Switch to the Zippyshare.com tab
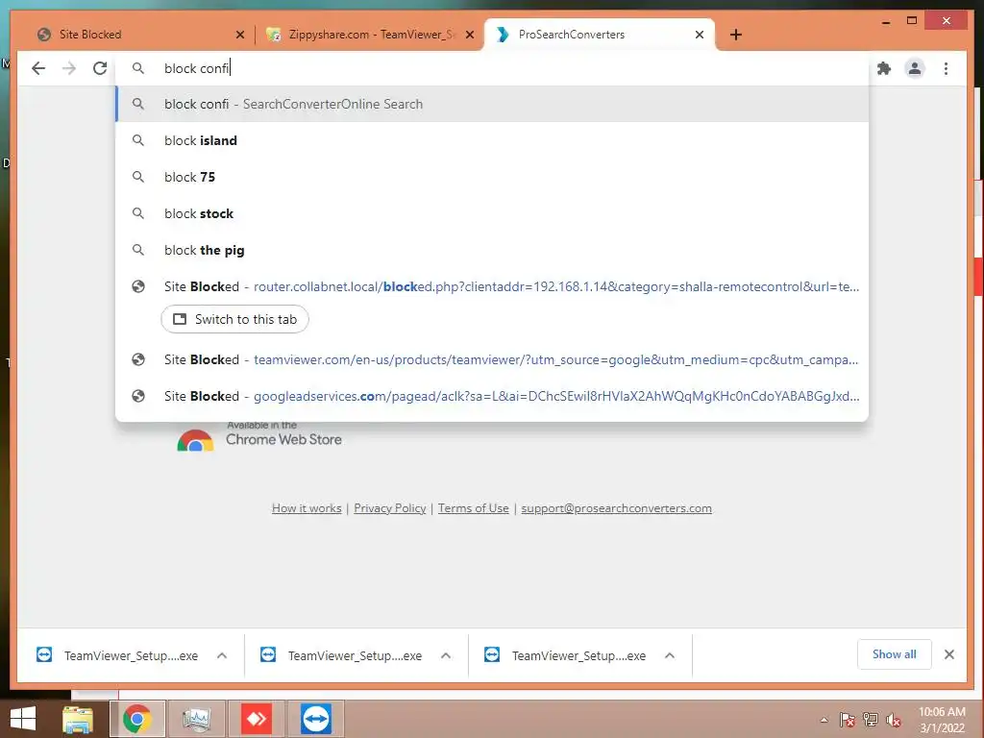The height and width of the screenshot is (738, 984). (370, 35)
